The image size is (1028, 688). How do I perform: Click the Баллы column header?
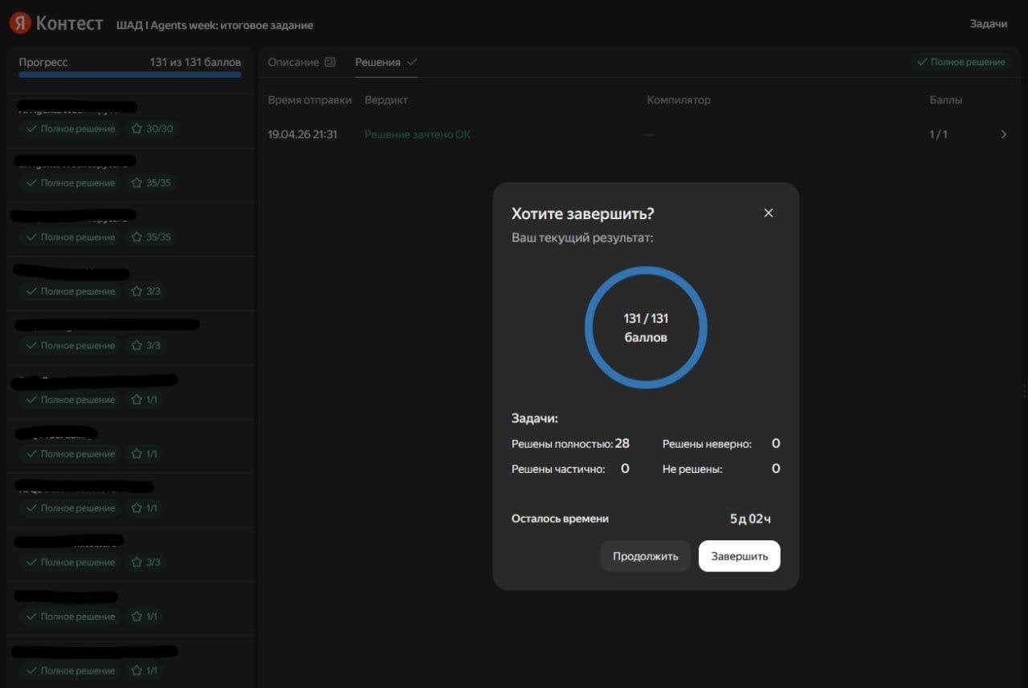[946, 100]
